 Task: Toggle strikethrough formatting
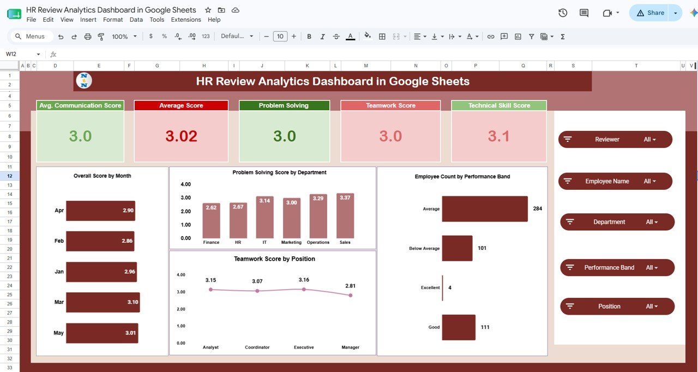coord(336,37)
